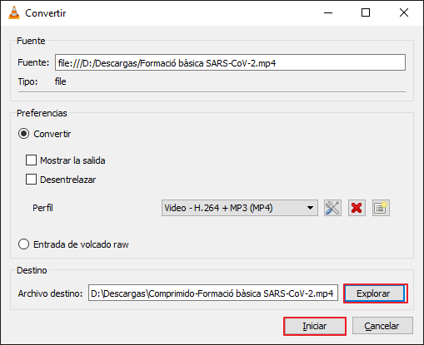Enable the Mostrar la salida checkbox
This screenshot has width=424, height=345.
pyautogui.click(x=31, y=160)
